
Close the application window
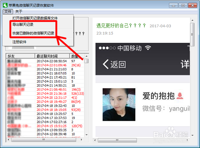pos(192,5)
